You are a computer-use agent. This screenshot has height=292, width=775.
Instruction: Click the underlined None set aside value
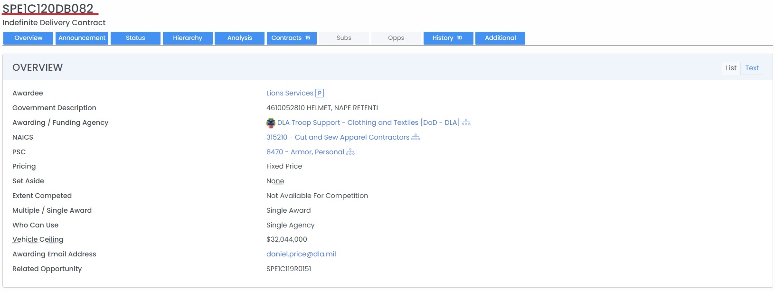tap(275, 181)
